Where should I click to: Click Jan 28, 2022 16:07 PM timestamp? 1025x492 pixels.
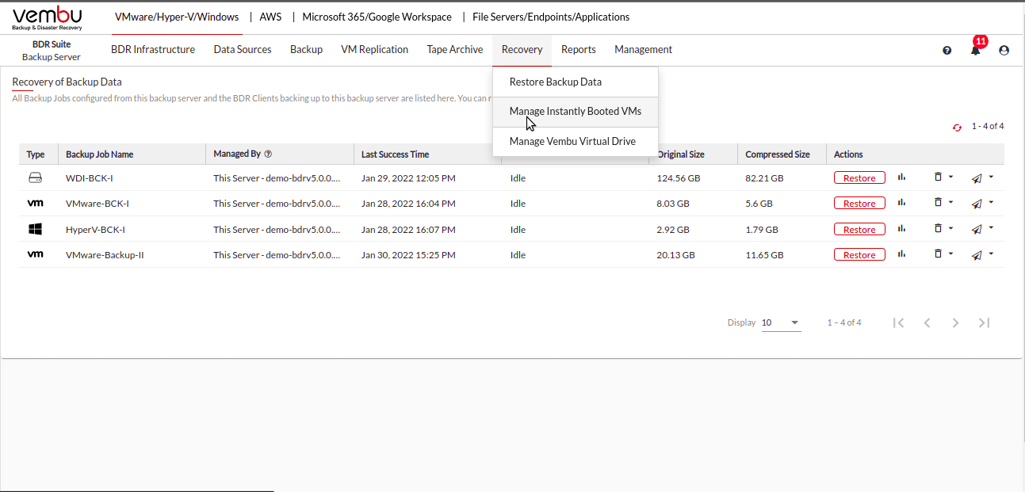point(408,230)
